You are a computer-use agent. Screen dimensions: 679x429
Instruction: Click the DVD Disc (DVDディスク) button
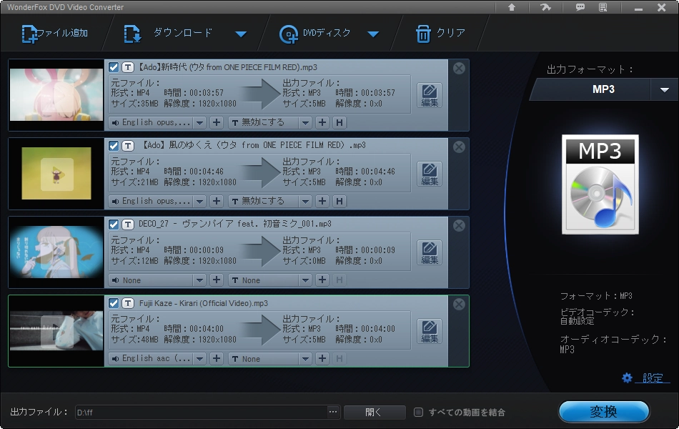315,34
